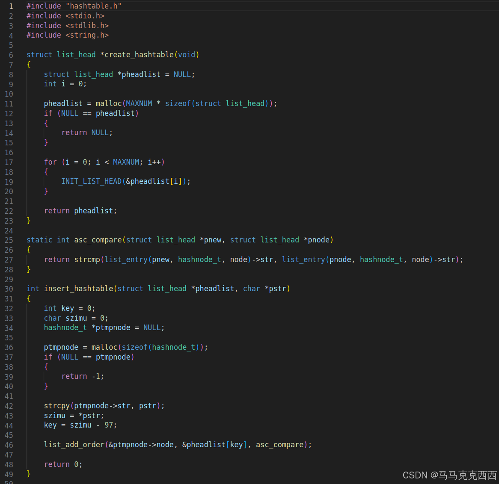499x484 pixels.
Task: Click line number 35 in the gutter
Action: (x=9, y=338)
